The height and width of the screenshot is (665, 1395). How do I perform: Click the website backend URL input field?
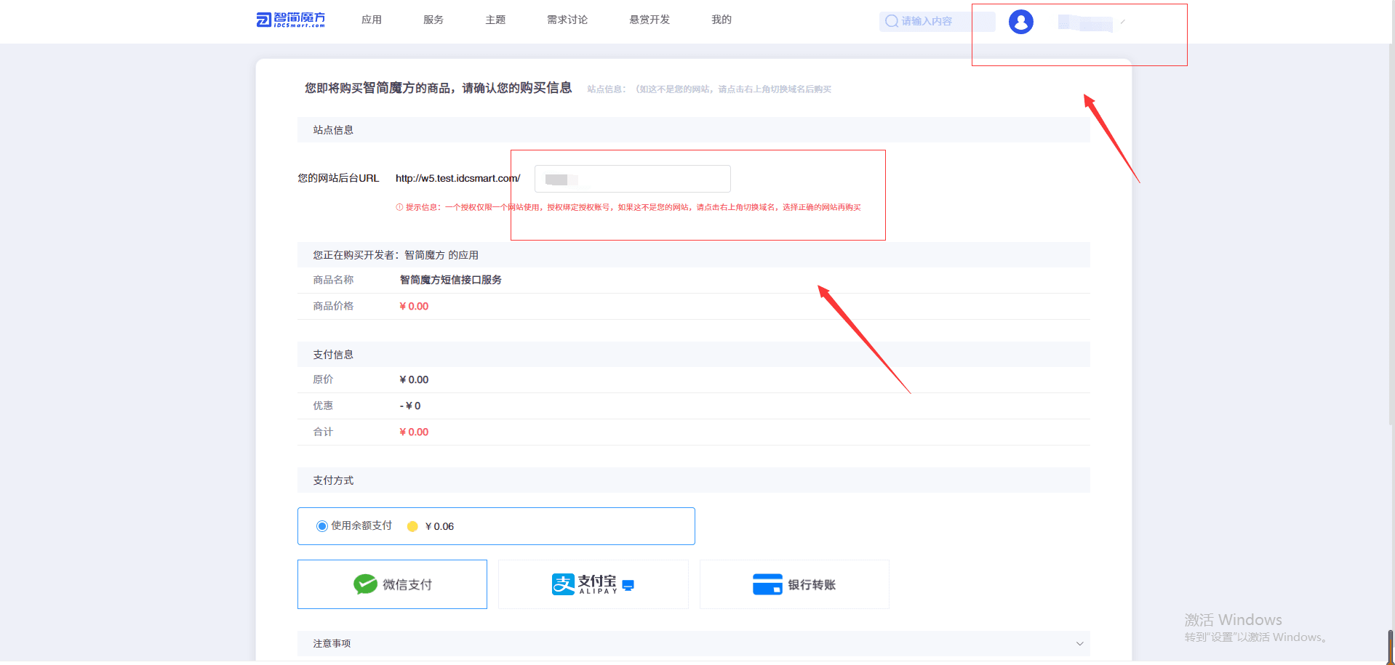point(632,179)
